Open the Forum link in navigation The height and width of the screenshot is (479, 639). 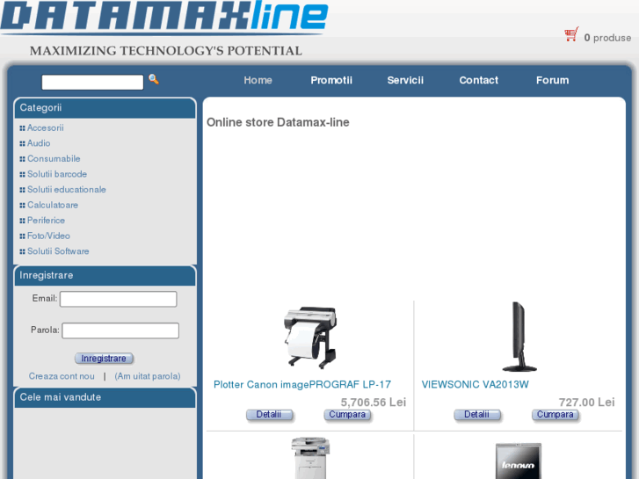pos(552,80)
